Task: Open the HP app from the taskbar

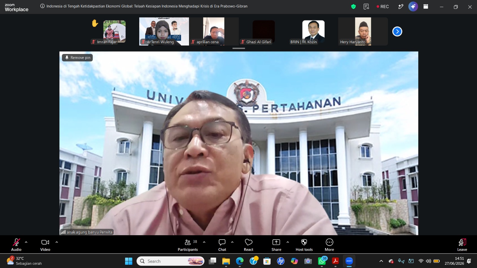Action: [281, 261]
